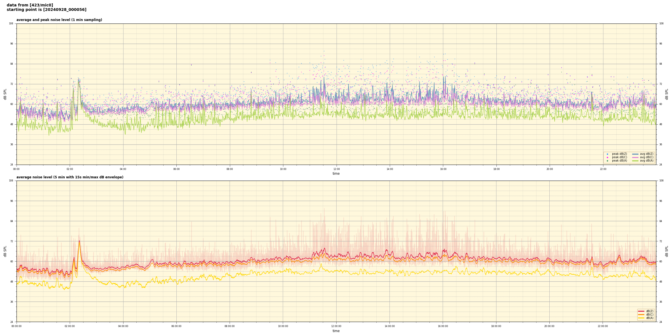
Task: Click the 22:00 tick label on upper chart
Action: 603,169
